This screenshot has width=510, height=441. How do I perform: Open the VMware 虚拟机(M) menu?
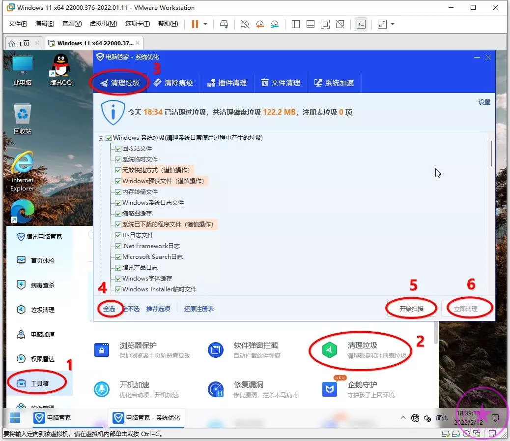[103, 24]
